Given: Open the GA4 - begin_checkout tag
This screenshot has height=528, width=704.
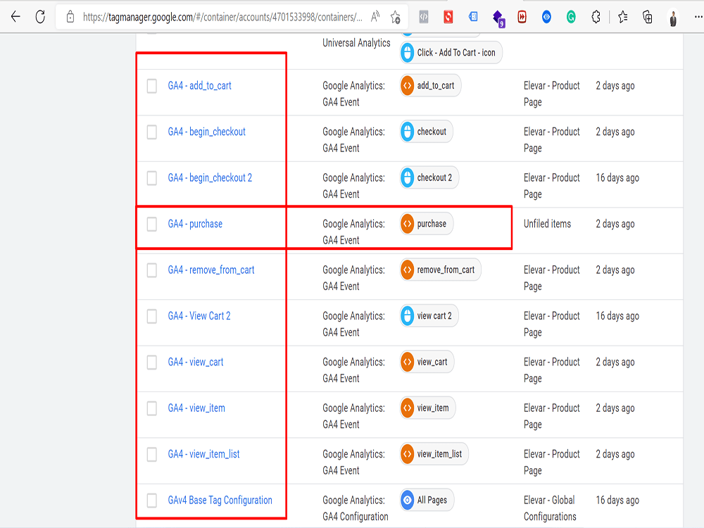Looking at the screenshot, I should pyautogui.click(x=206, y=132).
